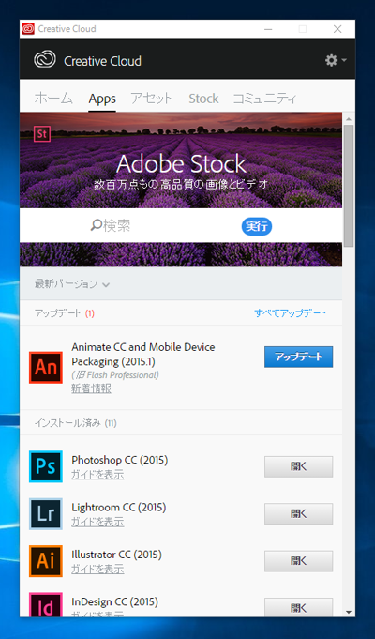Click the Lightroom CC (2015) name
375x639 pixels.
pyautogui.click(x=119, y=508)
